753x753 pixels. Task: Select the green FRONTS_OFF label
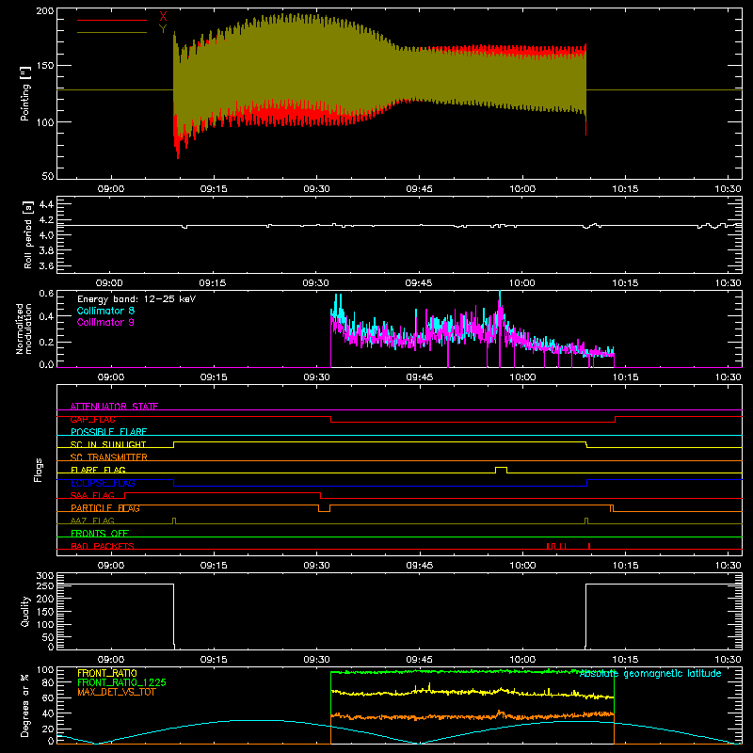(100, 533)
